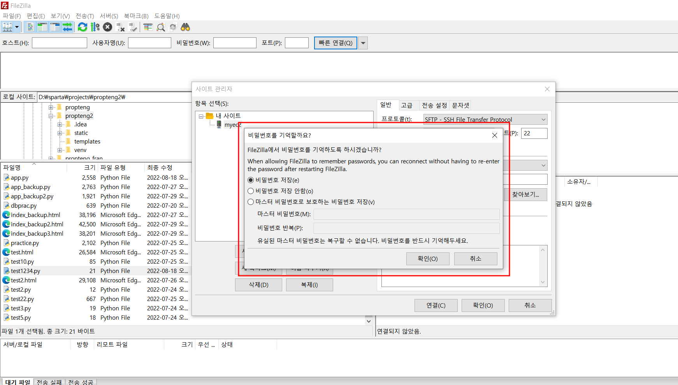Click the test.html Edge icon
The height and width of the screenshot is (385, 678).
tap(6, 252)
